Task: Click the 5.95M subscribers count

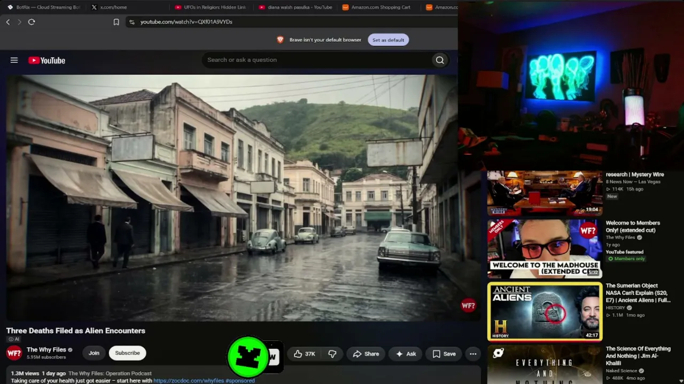Action: (x=46, y=357)
